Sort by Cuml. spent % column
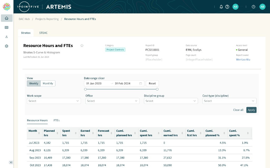Viewport: 270px width, 168px height. point(248,133)
